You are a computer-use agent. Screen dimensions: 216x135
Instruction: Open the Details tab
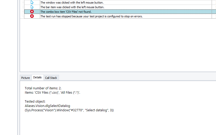(37, 78)
